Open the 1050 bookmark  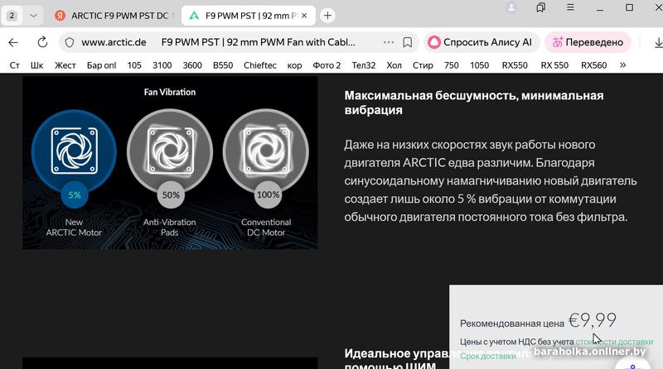(x=479, y=65)
